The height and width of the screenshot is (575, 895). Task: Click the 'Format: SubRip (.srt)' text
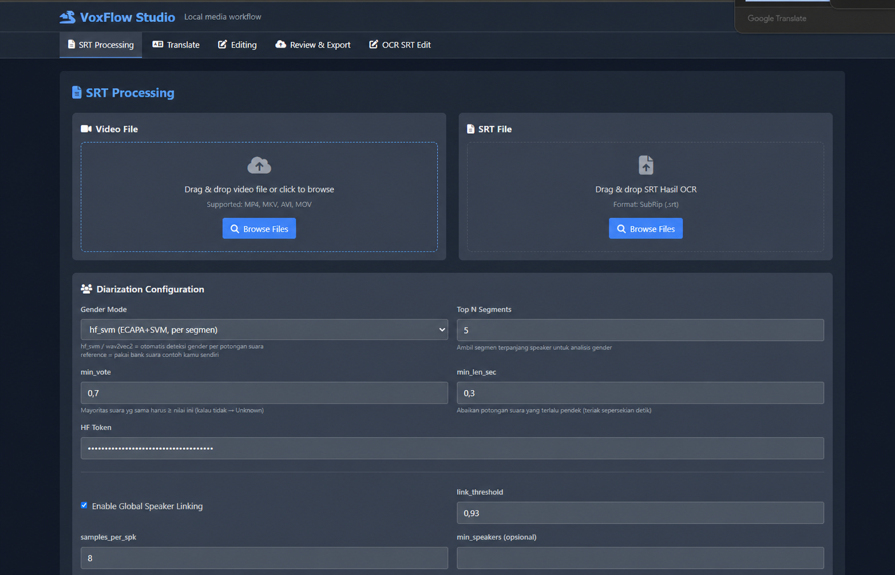[x=645, y=204]
